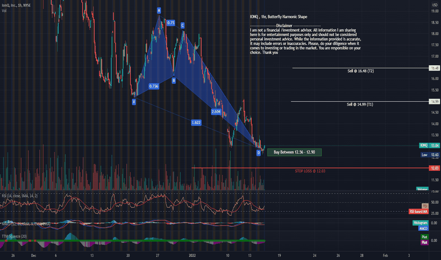Click the 20 date label on the time axis
Viewport: 441px width, 260px height.
[128, 255]
